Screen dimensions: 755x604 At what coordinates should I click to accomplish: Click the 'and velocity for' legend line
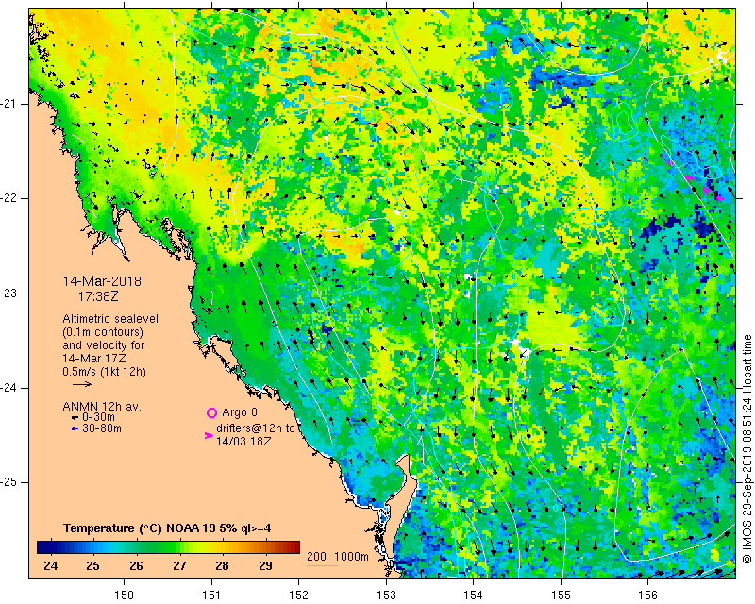[x=104, y=345]
